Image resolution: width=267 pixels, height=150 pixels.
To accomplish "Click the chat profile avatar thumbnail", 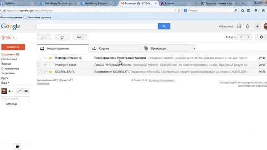I will [x=4, y=91].
